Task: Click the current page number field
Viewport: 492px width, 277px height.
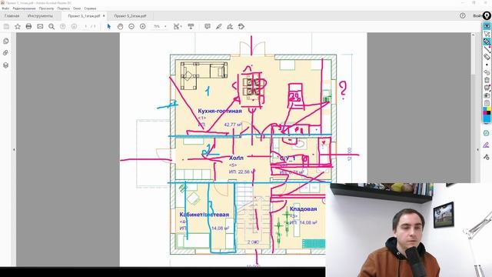Action: click(x=86, y=27)
